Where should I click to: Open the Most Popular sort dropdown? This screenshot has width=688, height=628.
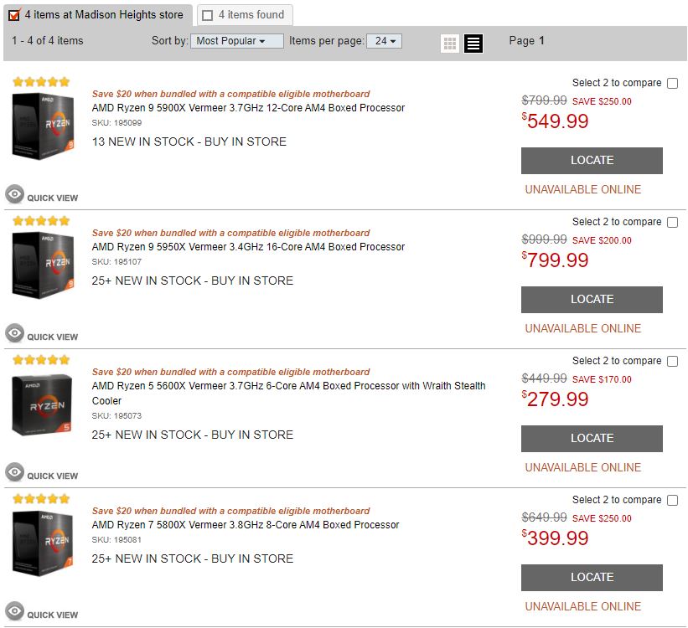coord(237,40)
